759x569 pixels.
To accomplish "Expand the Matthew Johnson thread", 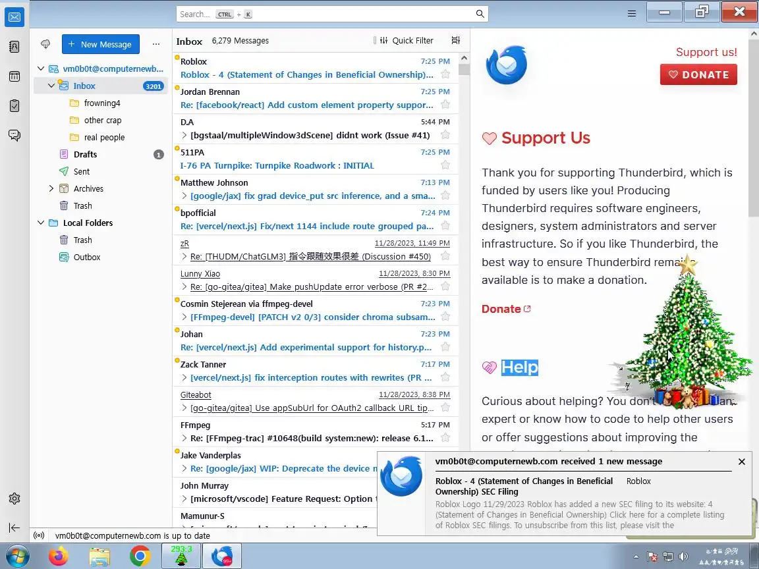I will tap(184, 196).
